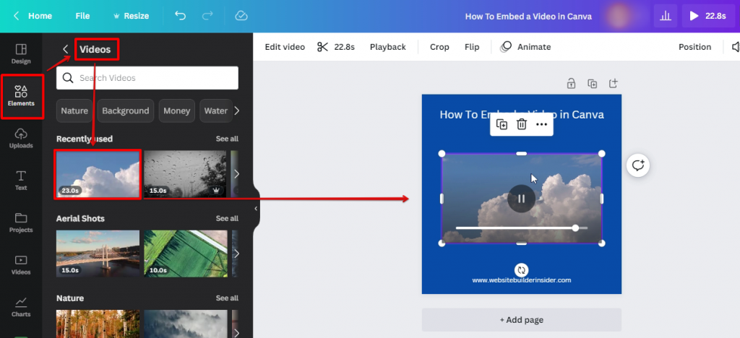
Task: See all Aerial Shots videos
Action: [x=227, y=218]
